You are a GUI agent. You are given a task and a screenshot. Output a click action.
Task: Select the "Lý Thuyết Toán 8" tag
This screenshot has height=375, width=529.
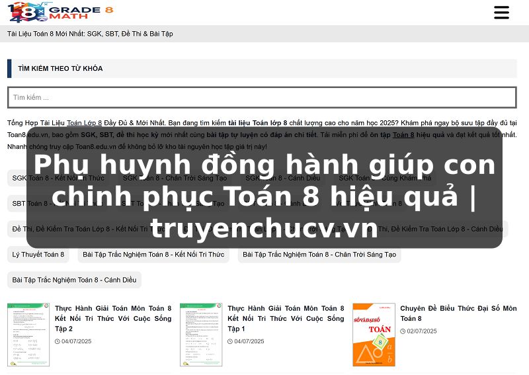click(x=38, y=255)
